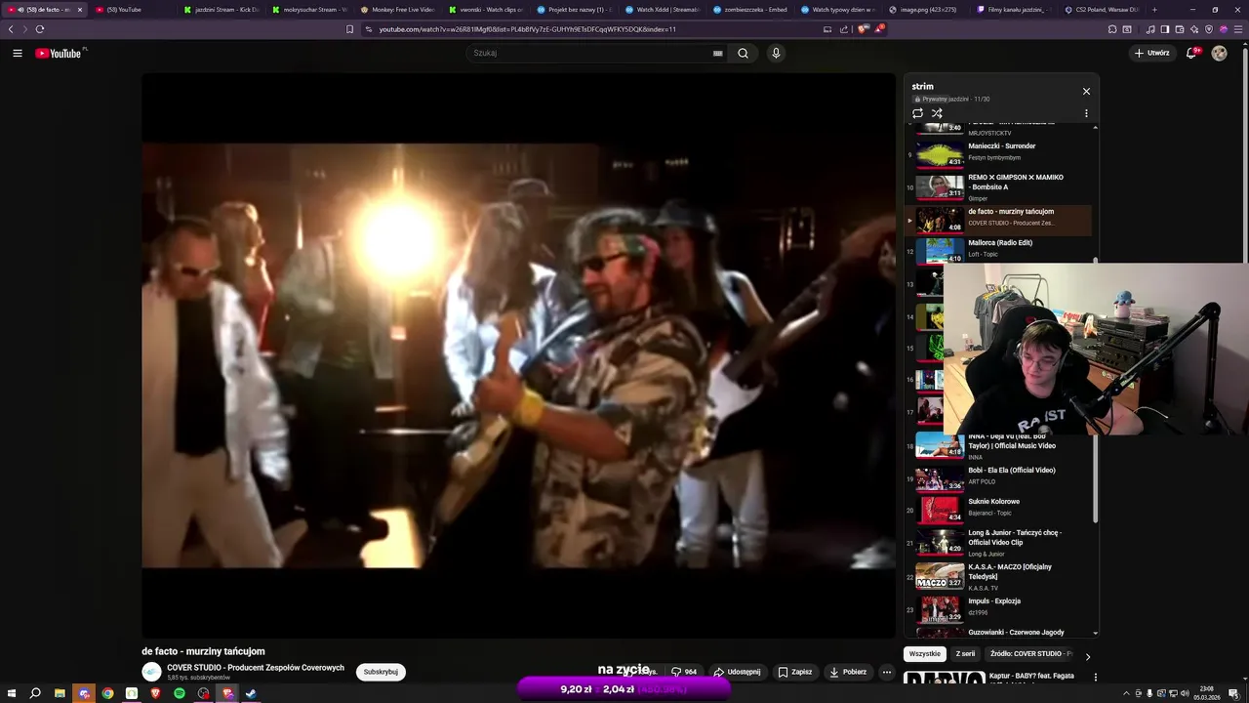Open more actions menu below the video

(x=887, y=672)
